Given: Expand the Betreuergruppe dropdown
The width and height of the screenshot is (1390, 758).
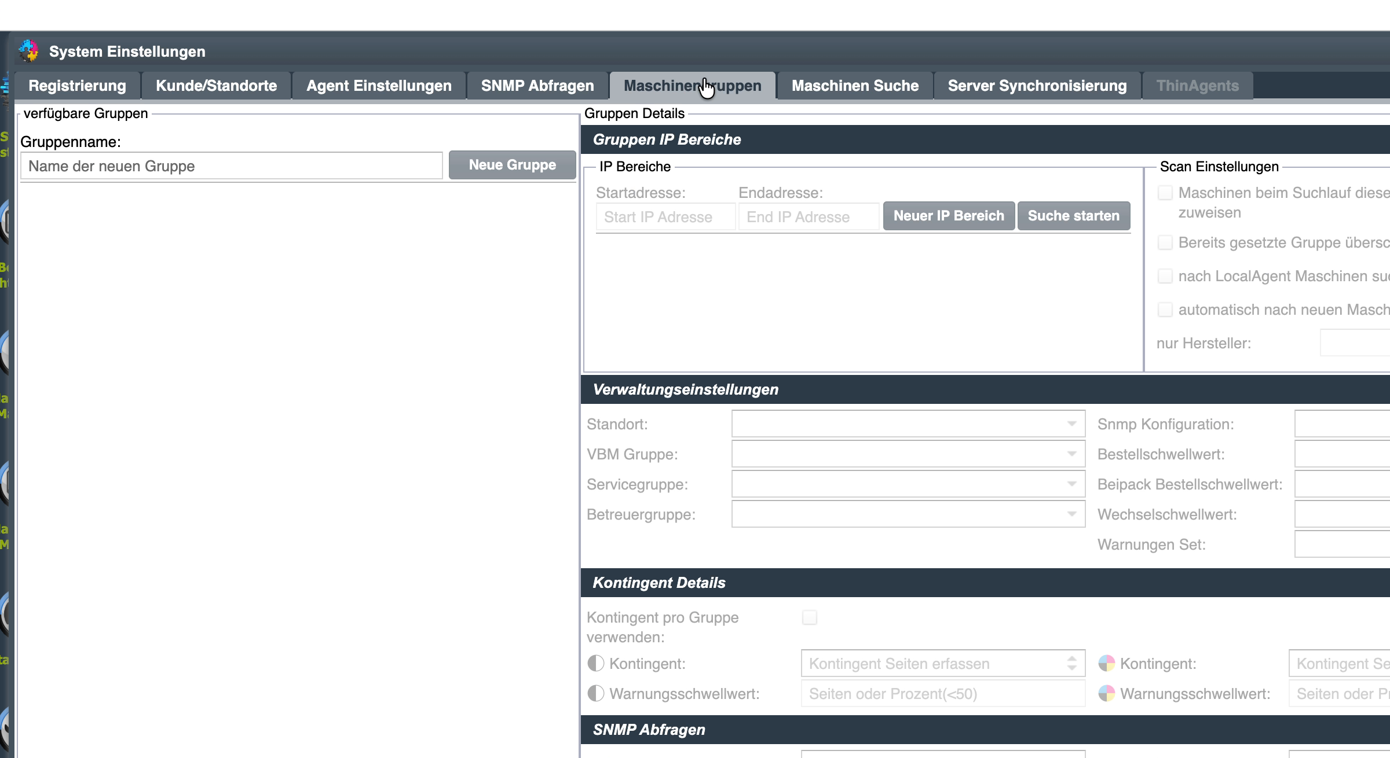Looking at the screenshot, I should pos(908,514).
